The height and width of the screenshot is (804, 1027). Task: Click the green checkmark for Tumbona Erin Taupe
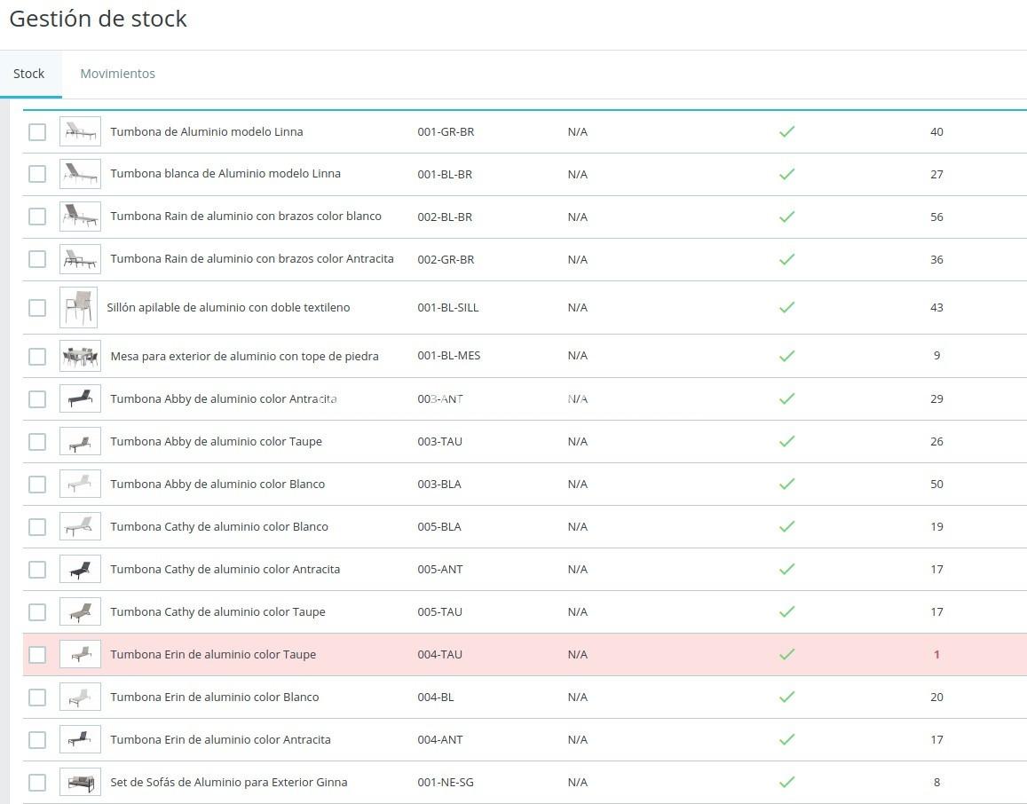click(x=786, y=654)
